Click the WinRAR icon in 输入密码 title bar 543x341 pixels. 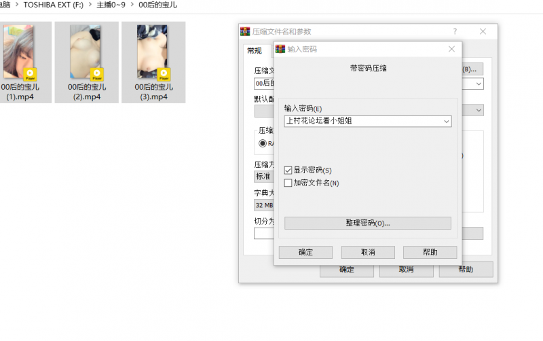click(280, 50)
